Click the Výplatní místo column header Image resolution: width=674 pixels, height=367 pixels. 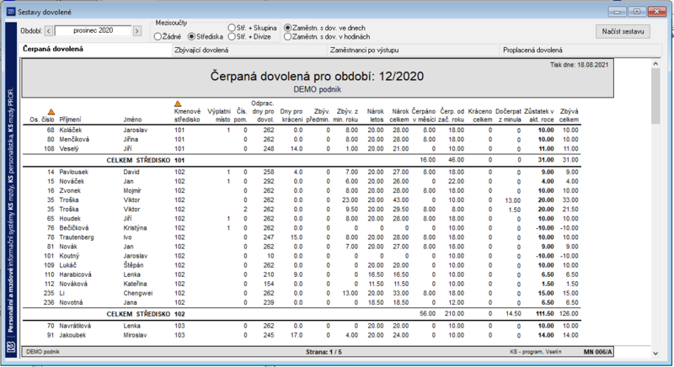(219, 115)
